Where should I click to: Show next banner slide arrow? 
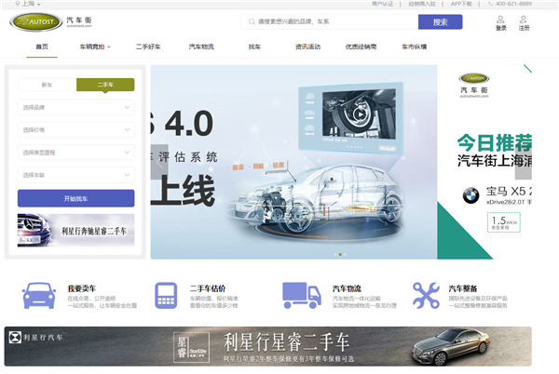pyautogui.click(x=523, y=162)
